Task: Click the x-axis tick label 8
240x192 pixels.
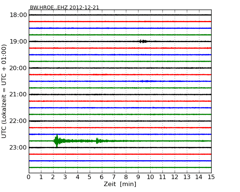Action: coord(126,177)
